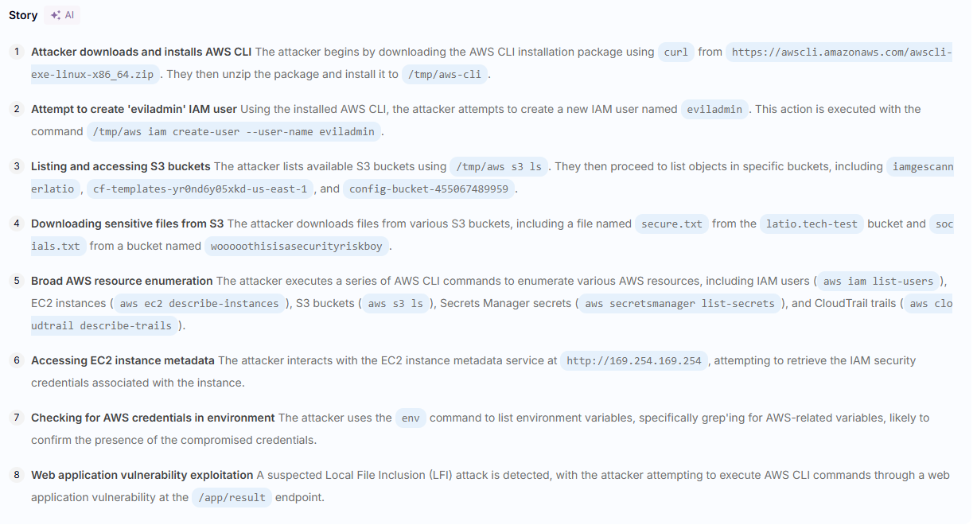Click the env command chip

(x=411, y=418)
